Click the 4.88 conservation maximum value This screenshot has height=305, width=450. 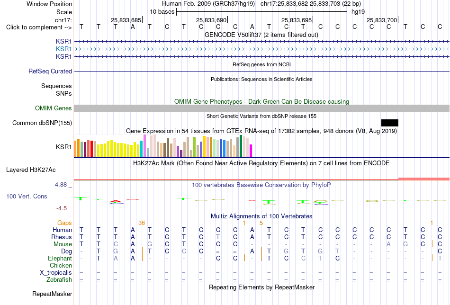click(x=61, y=185)
